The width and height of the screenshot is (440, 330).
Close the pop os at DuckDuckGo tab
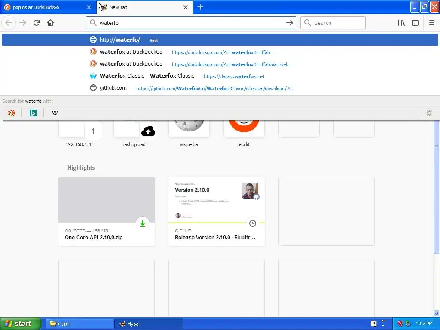[89, 7]
